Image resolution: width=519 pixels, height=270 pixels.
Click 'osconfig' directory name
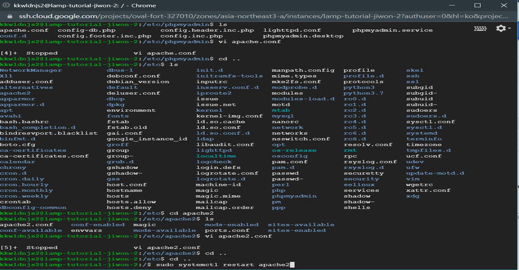point(289,156)
